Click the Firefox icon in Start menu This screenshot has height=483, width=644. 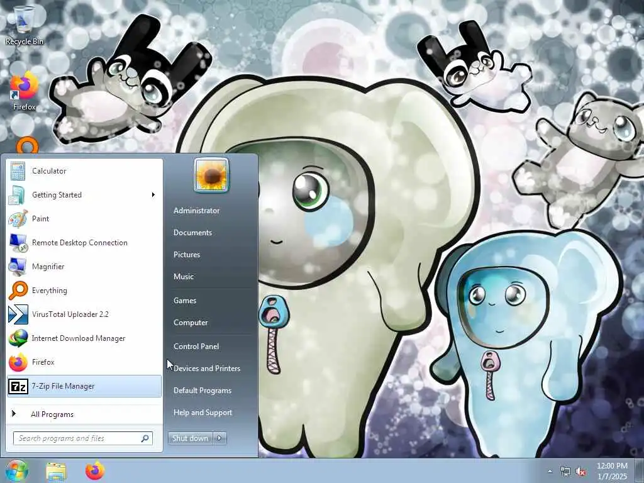point(18,362)
